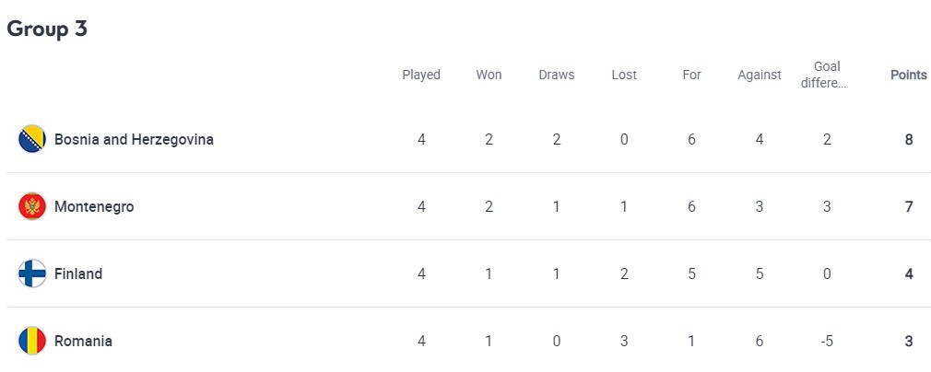Click the Romania flag icon
Screen dimensions: 931x372
pyautogui.click(x=32, y=342)
